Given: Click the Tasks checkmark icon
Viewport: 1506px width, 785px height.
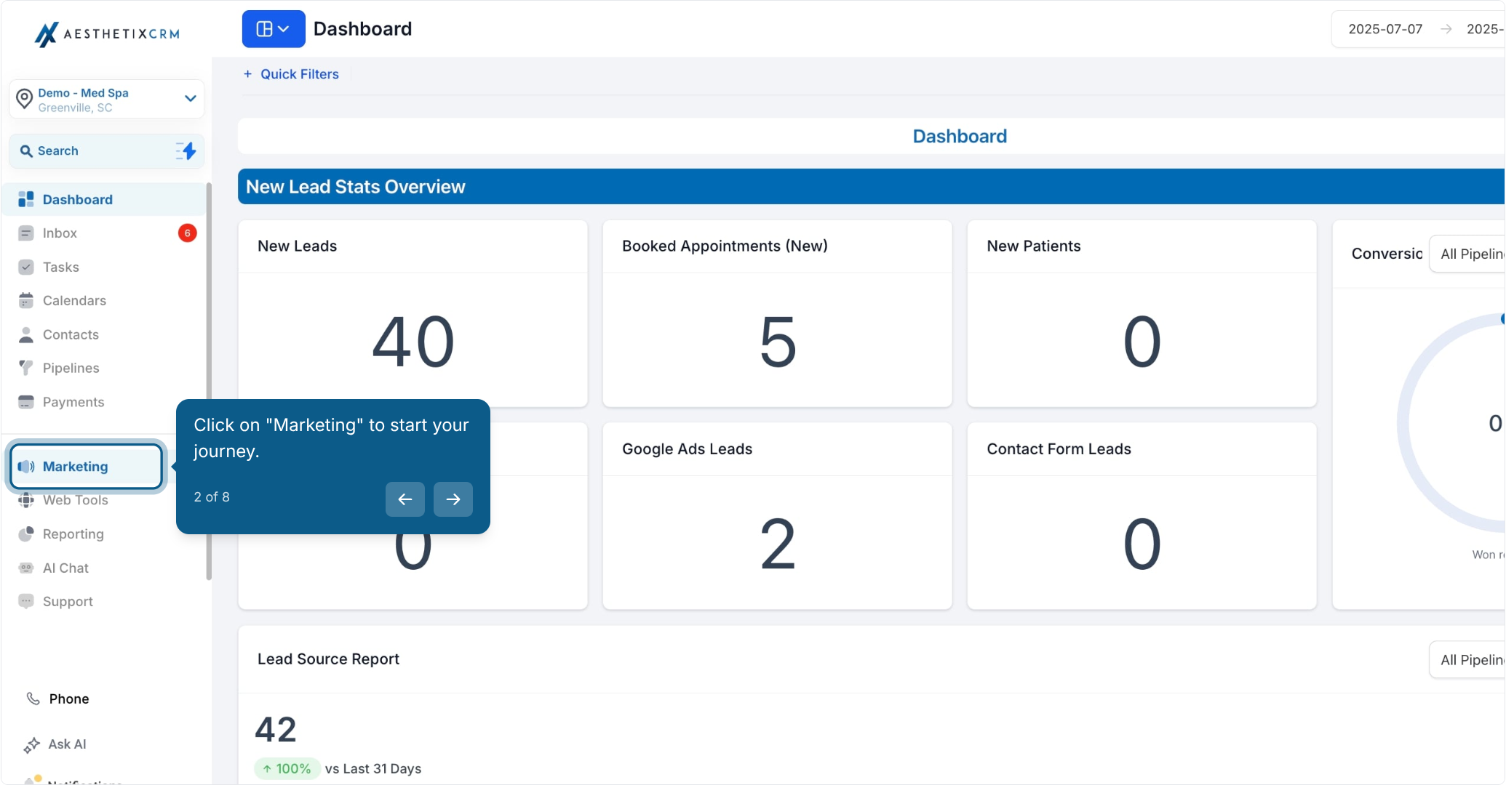Looking at the screenshot, I should coord(26,267).
